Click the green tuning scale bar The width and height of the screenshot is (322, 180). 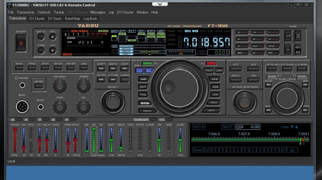click(x=250, y=139)
